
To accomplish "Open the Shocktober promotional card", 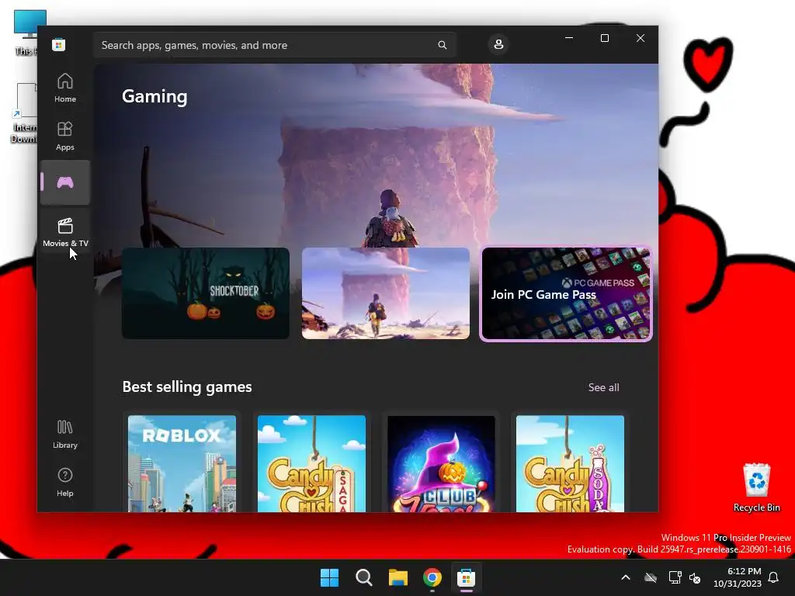I will [x=206, y=293].
